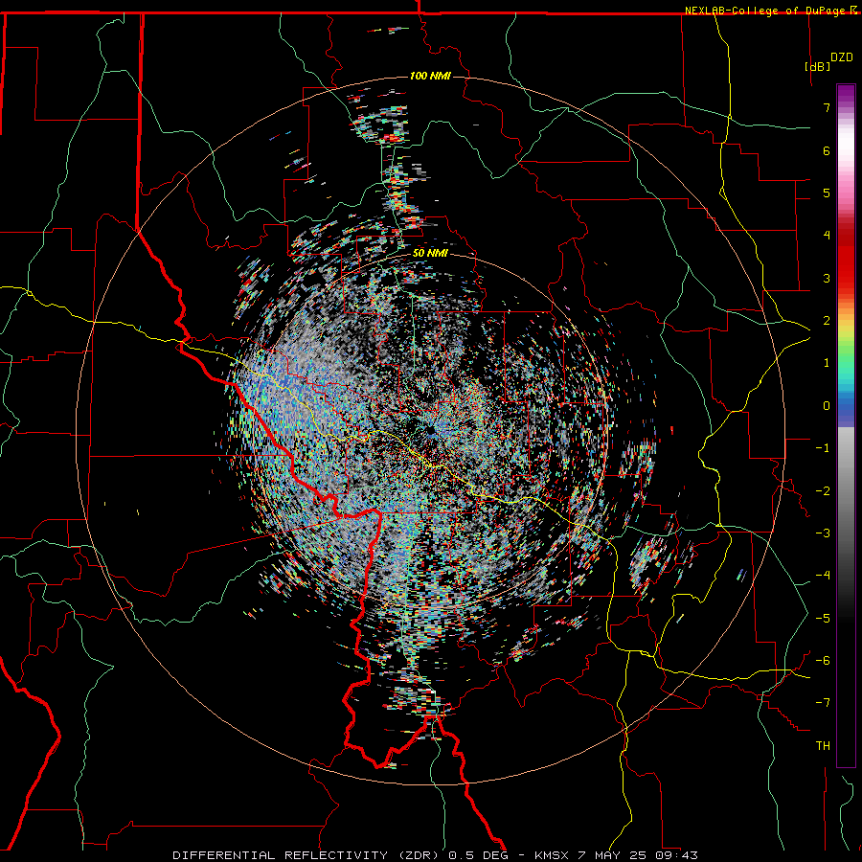Select the -5 dB scale tick label
This screenshot has height=862, width=862.
point(823,619)
